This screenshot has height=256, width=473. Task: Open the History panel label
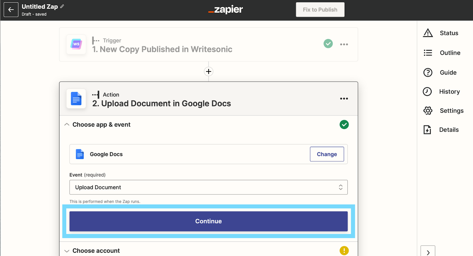click(449, 92)
